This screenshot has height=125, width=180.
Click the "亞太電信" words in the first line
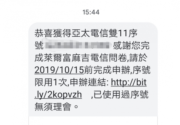[x=90, y=33]
